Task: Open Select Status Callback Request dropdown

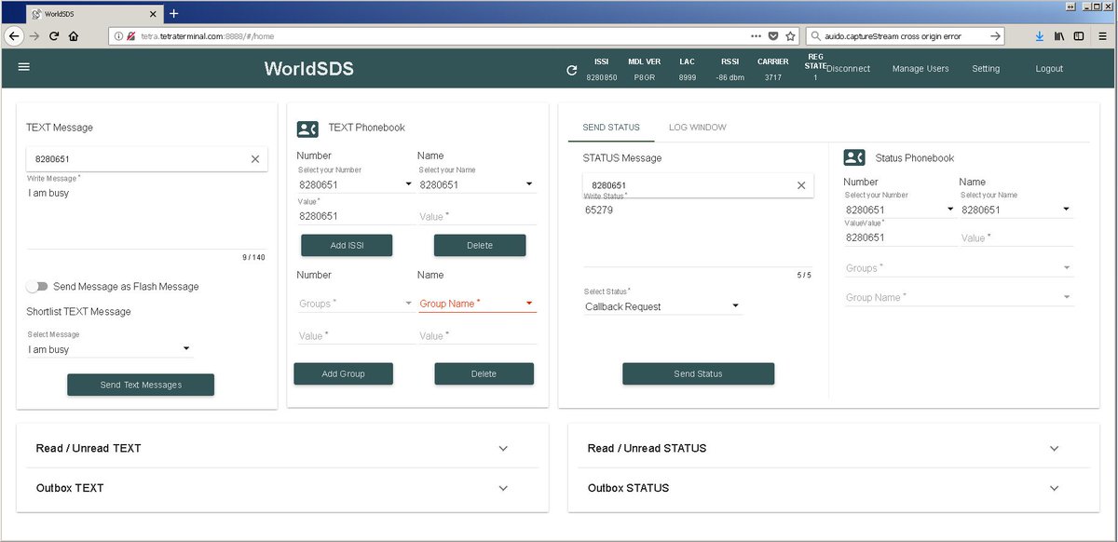Action: (x=662, y=306)
